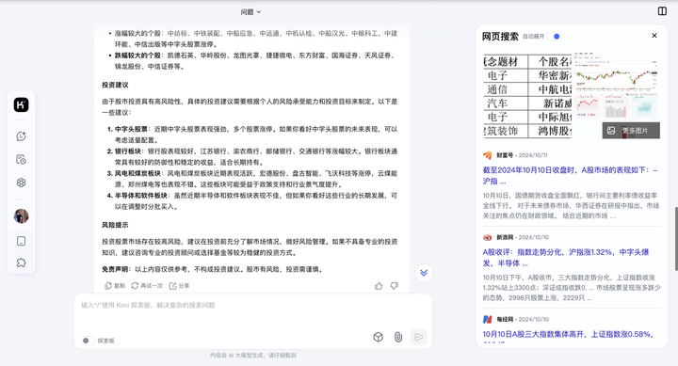Click the 10月10日下午，A股收市 snippet text

click(x=572, y=287)
